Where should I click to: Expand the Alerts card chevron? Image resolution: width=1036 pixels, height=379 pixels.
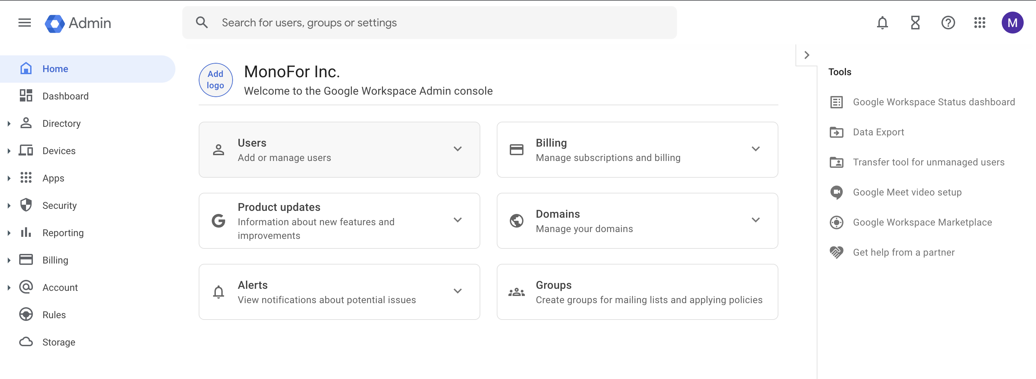[x=457, y=291]
